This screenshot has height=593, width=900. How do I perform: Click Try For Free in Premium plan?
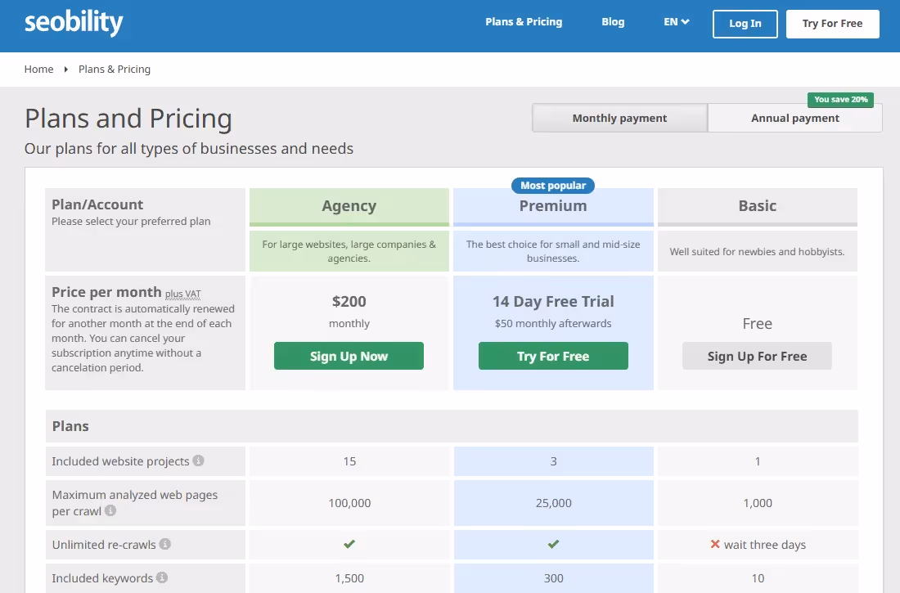pyautogui.click(x=553, y=356)
